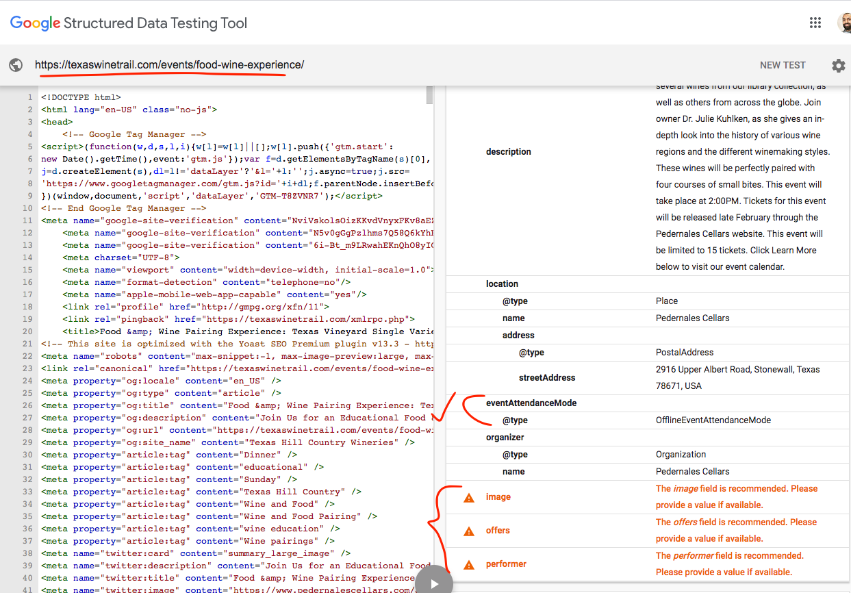
Task: Click the Place type value
Action: coord(667,301)
